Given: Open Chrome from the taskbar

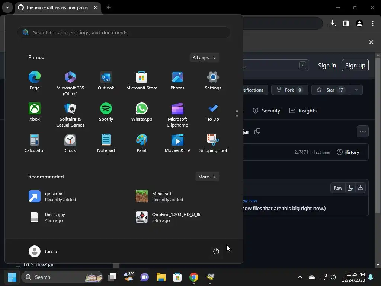Looking at the screenshot, I should click(x=193, y=277).
